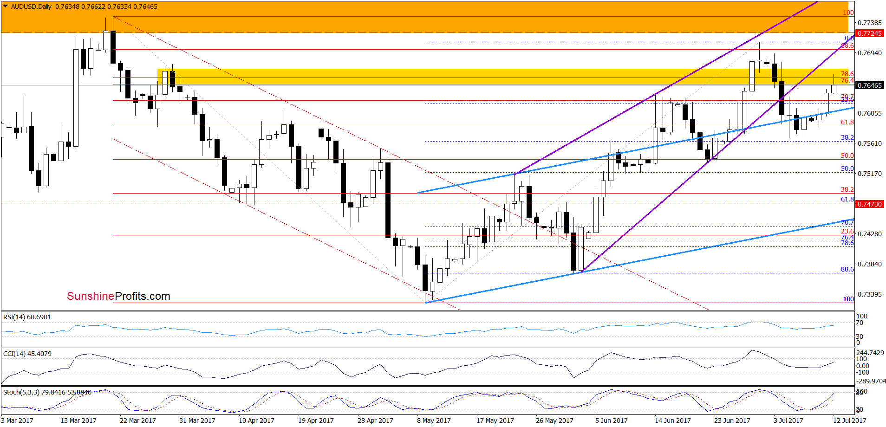Click the RSI scale value 70
The width and height of the screenshot is (886, 427).
click(x=860, y=323)
